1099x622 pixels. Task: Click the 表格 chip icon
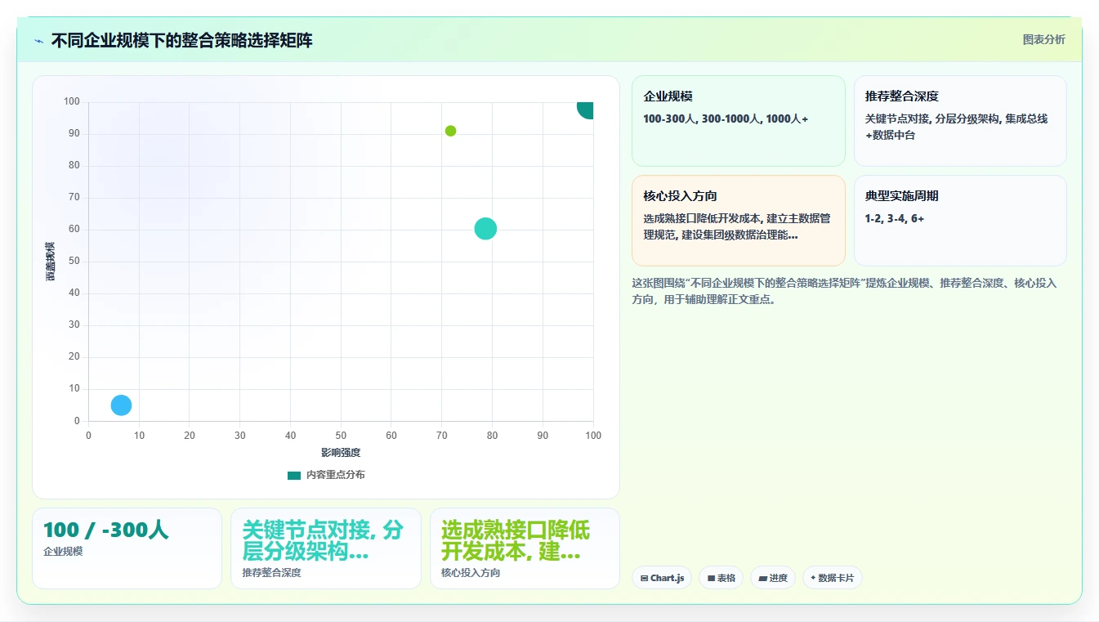(x=712, y=578)
